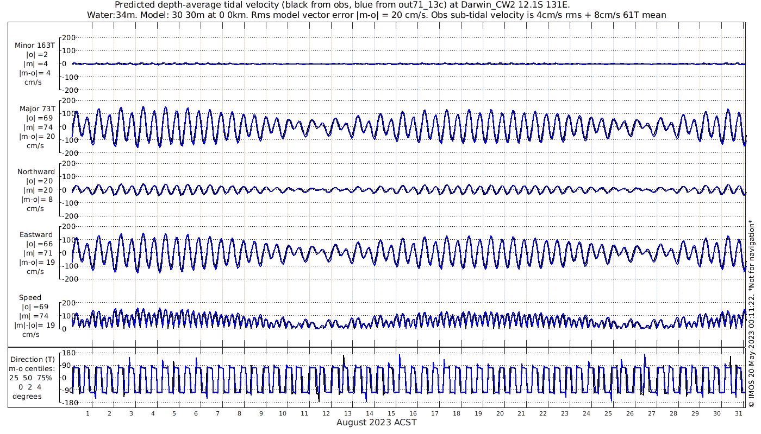The image size is (761, 434).
Task: Click '|m-o|= 8' under Northward
Action: [36, 199]
